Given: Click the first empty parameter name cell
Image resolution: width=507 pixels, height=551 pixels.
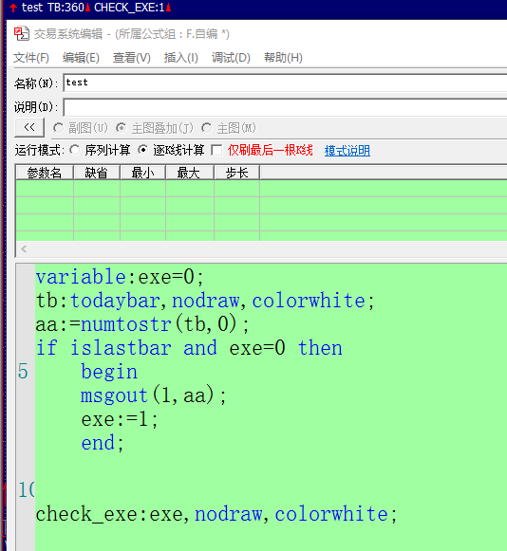Looking at the screenshot, I should pyautogui.click(x=45, y=189).
